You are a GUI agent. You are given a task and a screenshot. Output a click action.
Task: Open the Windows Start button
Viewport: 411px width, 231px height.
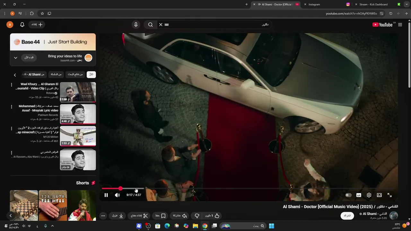click(x=271, y=226)
